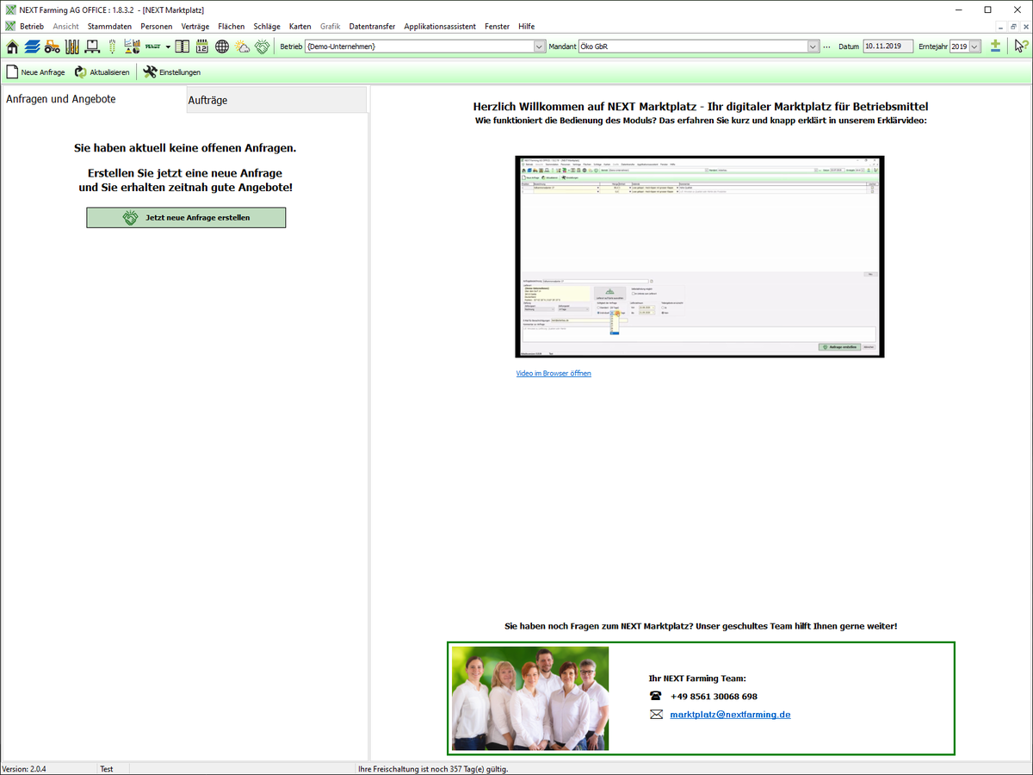
Task: Open the Hilfe menu
Action: tap(527, 27)
